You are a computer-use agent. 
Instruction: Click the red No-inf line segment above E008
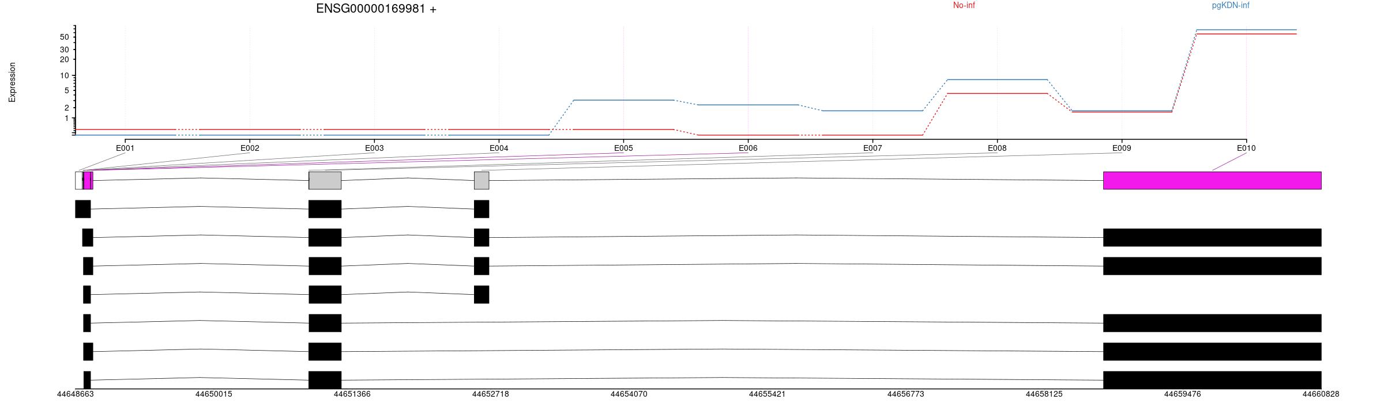(997, 93)
